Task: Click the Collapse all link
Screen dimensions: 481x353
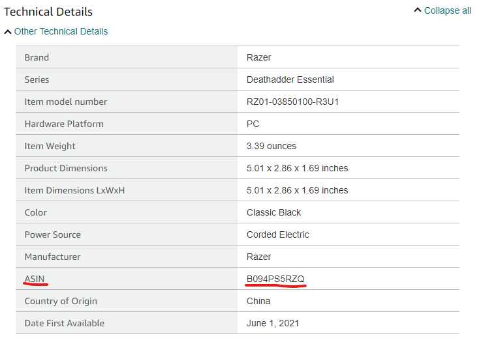Action: pos(447,10)
